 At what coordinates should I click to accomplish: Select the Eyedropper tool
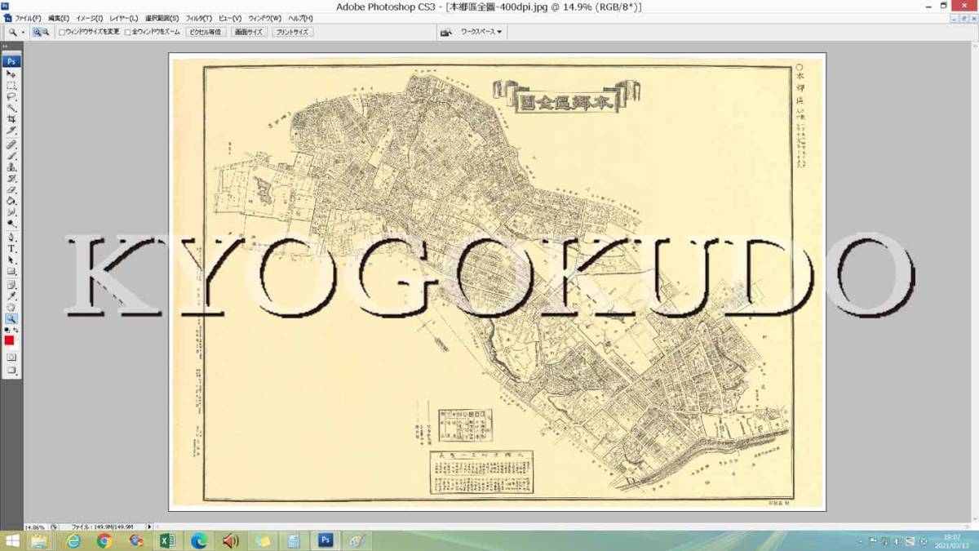pyautogui.click(x=11, y=295)
